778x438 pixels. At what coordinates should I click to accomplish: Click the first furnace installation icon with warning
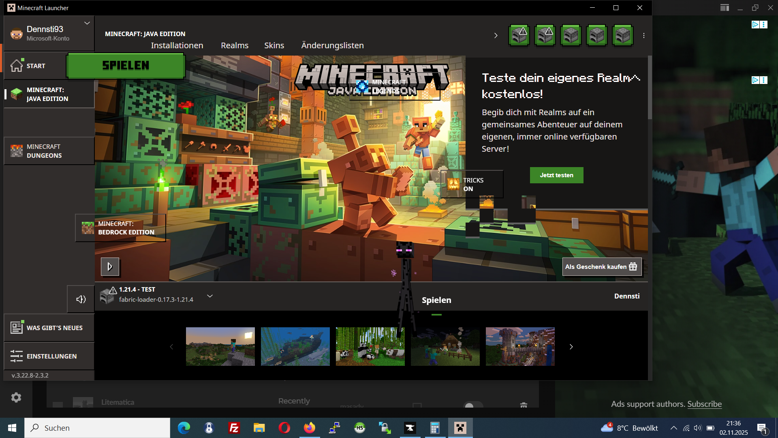[519, 35]
